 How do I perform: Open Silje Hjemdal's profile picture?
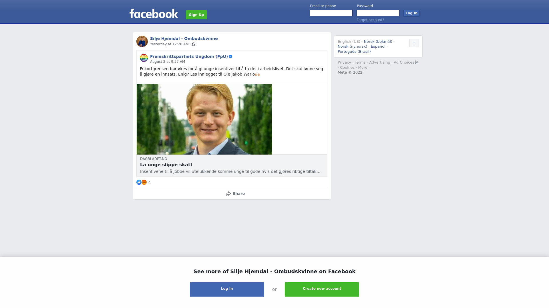pos(142,41)
